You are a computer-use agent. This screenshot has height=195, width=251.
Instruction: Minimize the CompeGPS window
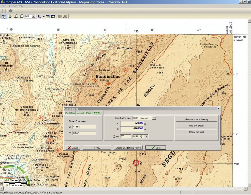(241, 2)
